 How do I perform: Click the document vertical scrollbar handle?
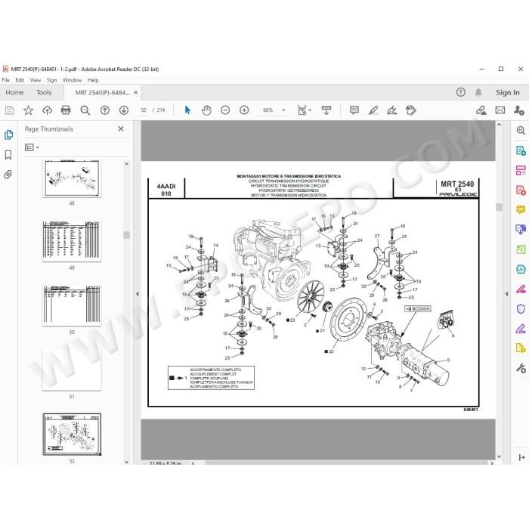(x=499, y=207)
